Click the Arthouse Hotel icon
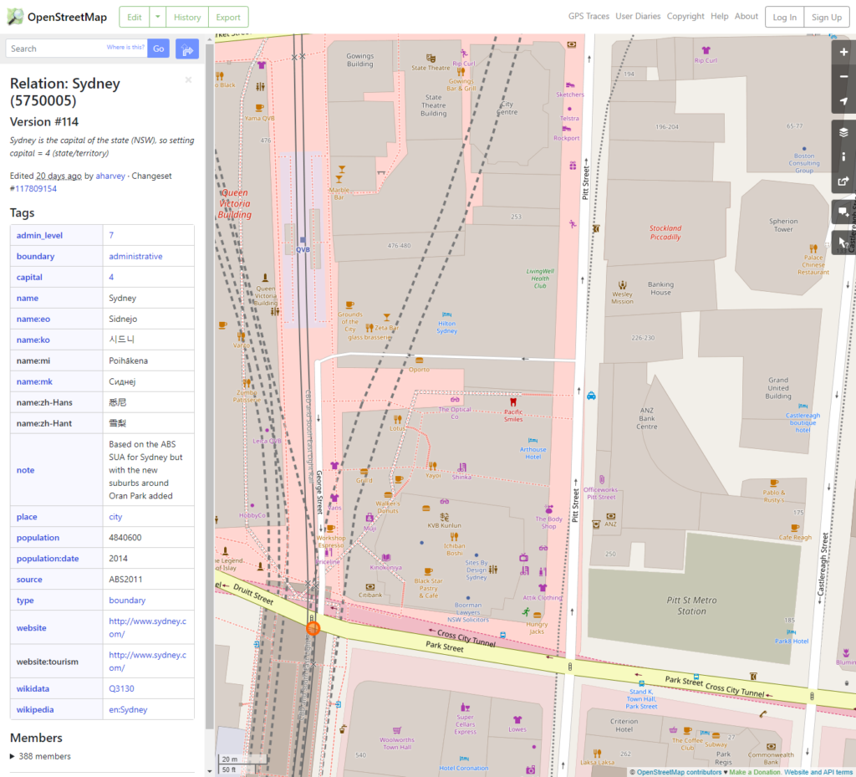 click(532, 441)
